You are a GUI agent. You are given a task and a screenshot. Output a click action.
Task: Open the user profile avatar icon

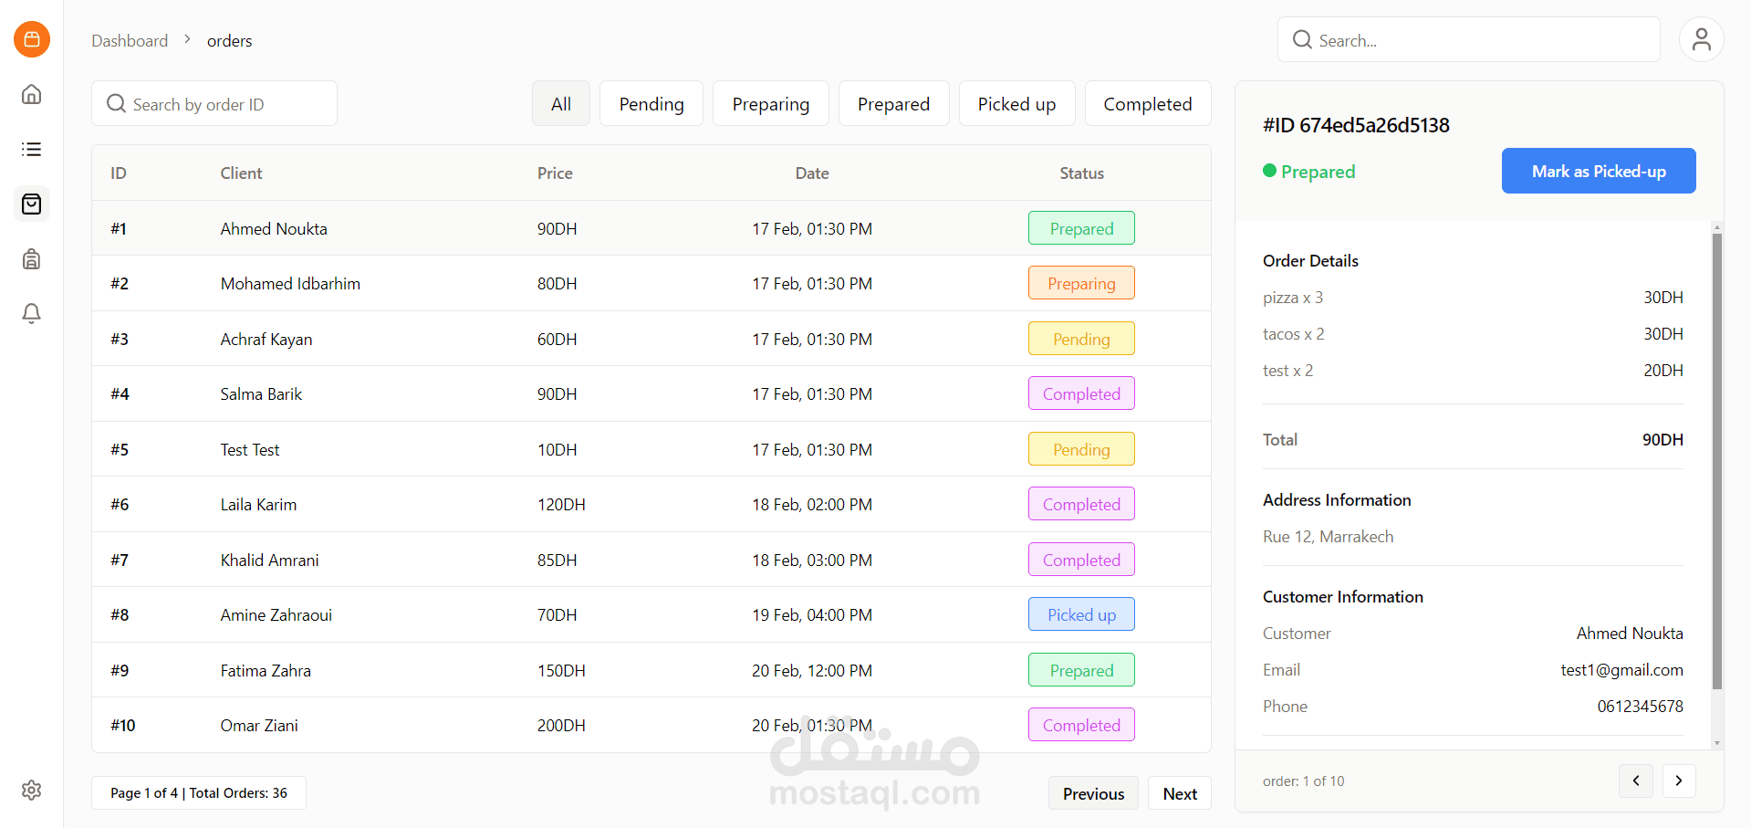click(1701, 39)
